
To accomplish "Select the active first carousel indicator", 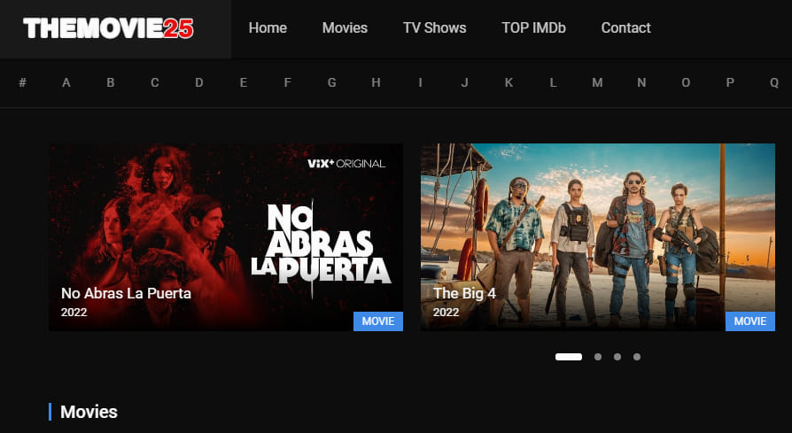I will point(569,357).
